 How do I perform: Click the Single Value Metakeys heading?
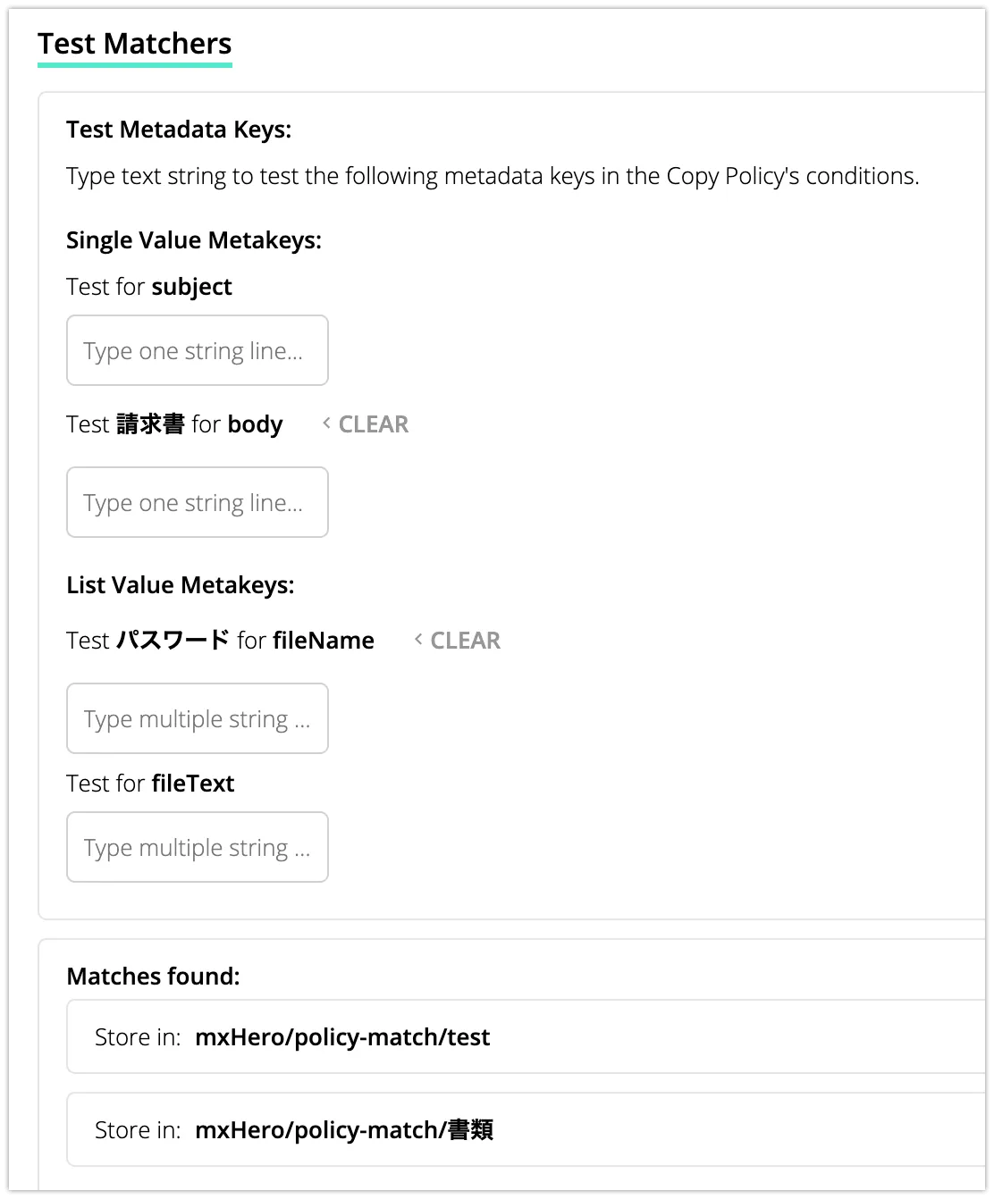(194, 240)
